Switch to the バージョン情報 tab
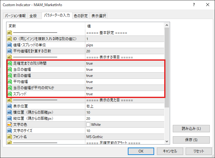Viewport: 215px width, 158px height. pos(15,16)
